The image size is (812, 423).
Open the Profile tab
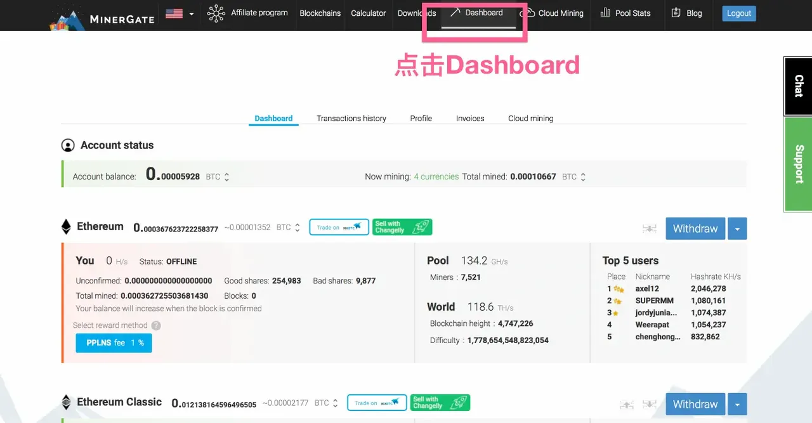pos(421,119)
